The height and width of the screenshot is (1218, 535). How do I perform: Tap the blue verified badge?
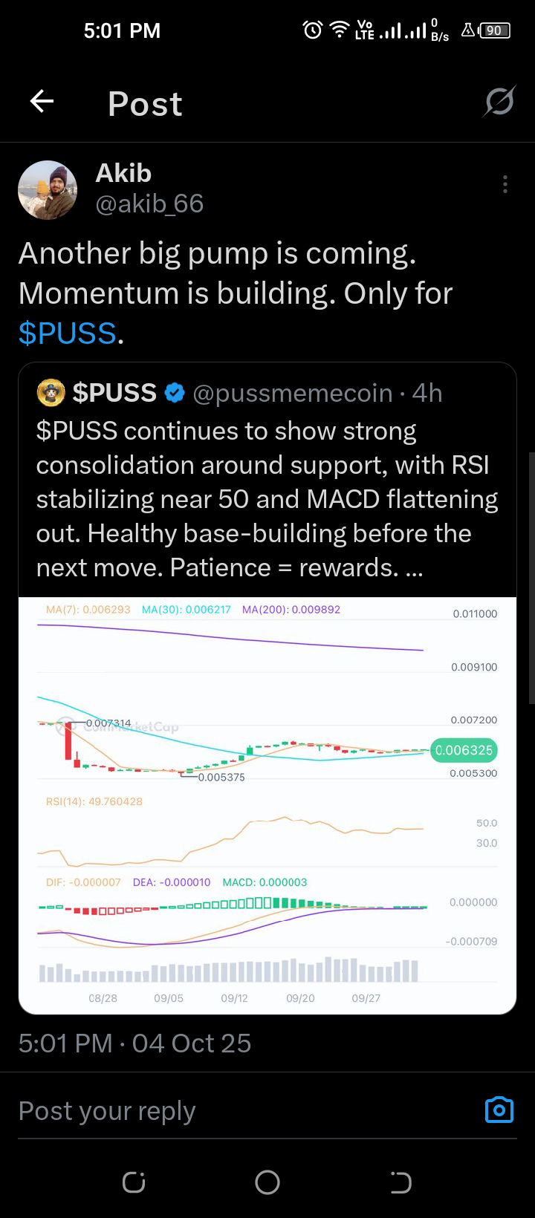[175, 393]
